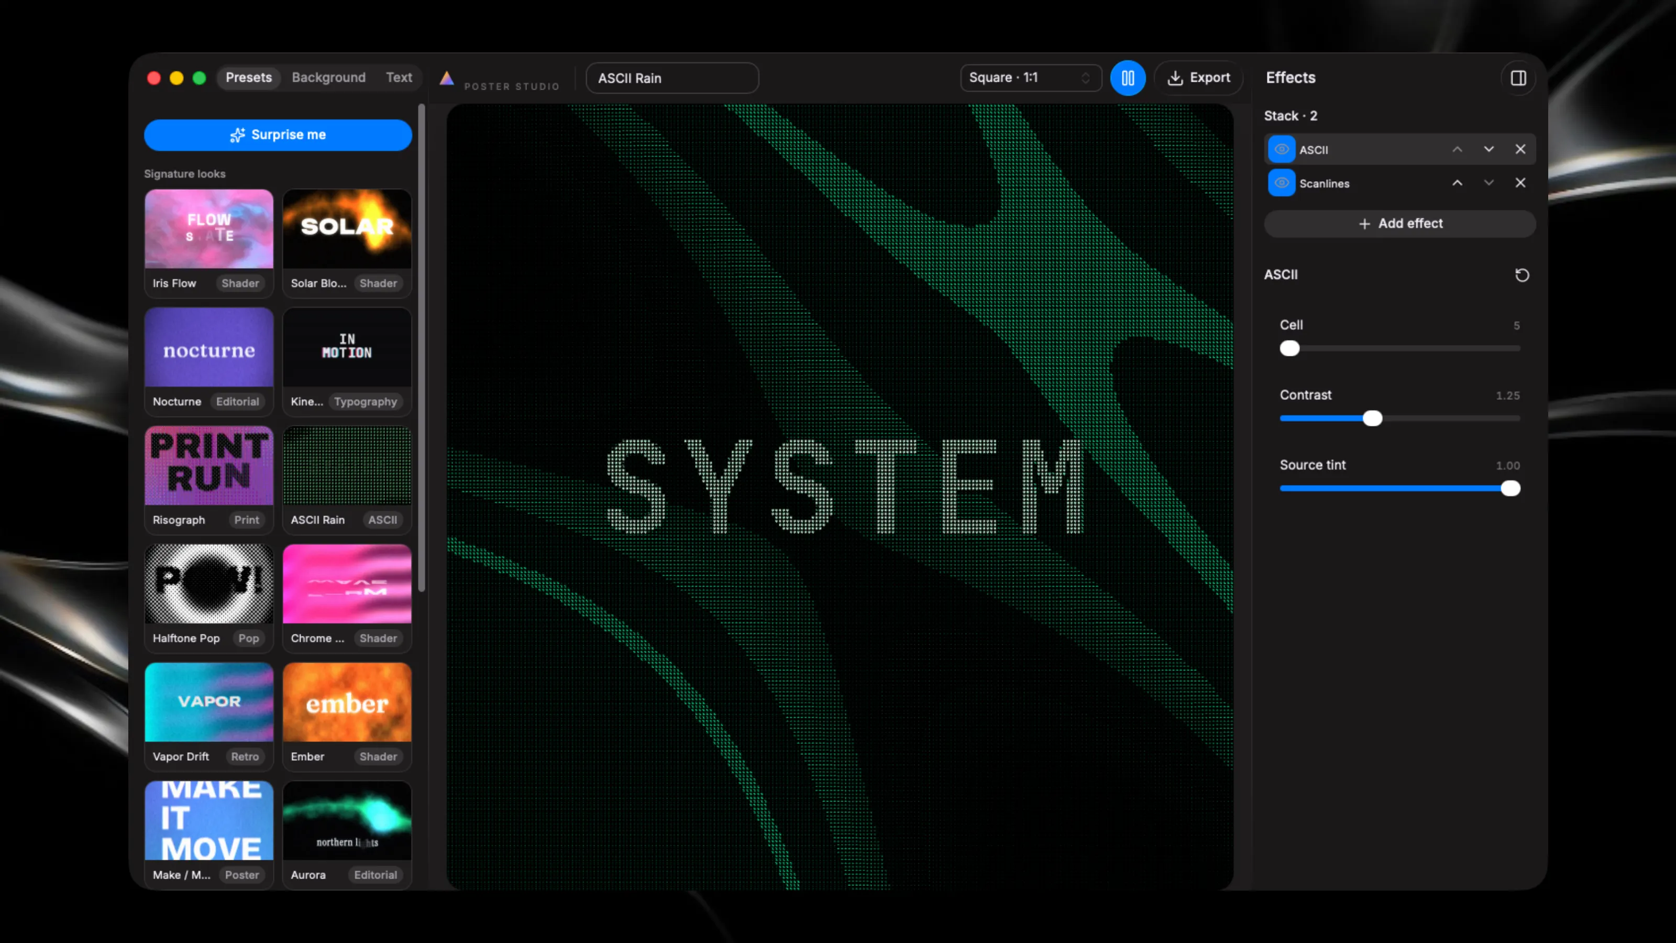
Task: Toggle the sidebar panel icon
Action: click(x=1518, y=78)
